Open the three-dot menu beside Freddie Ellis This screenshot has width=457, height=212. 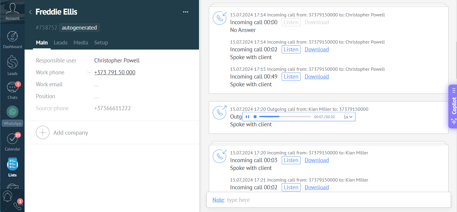pos(185,12)
